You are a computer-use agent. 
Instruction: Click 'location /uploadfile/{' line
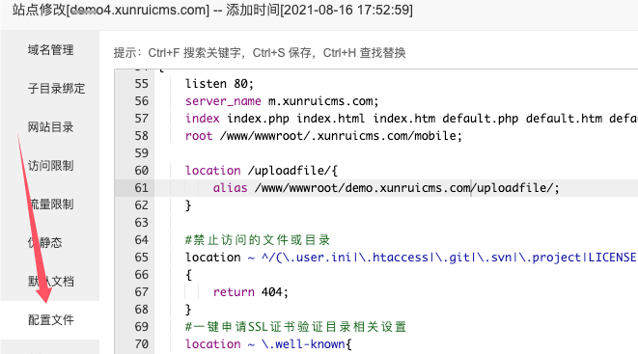262,171
